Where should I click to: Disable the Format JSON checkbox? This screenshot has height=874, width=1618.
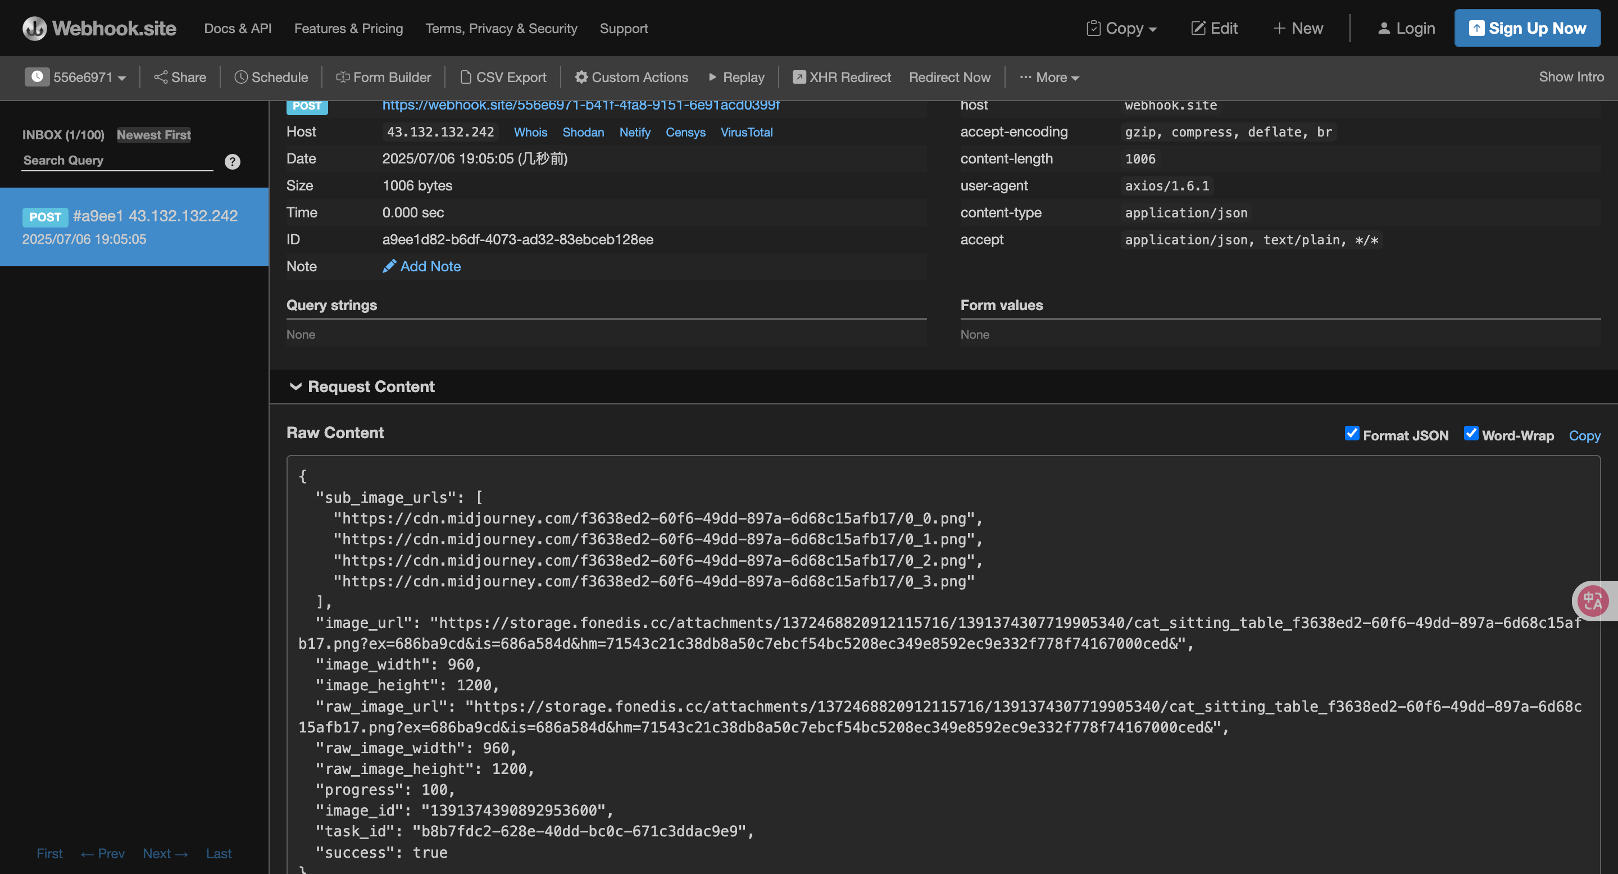click(1352, 433)
